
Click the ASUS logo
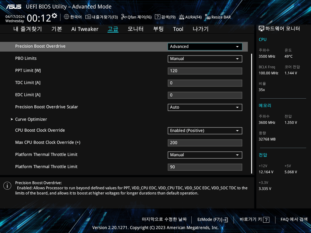coord(14,7)
